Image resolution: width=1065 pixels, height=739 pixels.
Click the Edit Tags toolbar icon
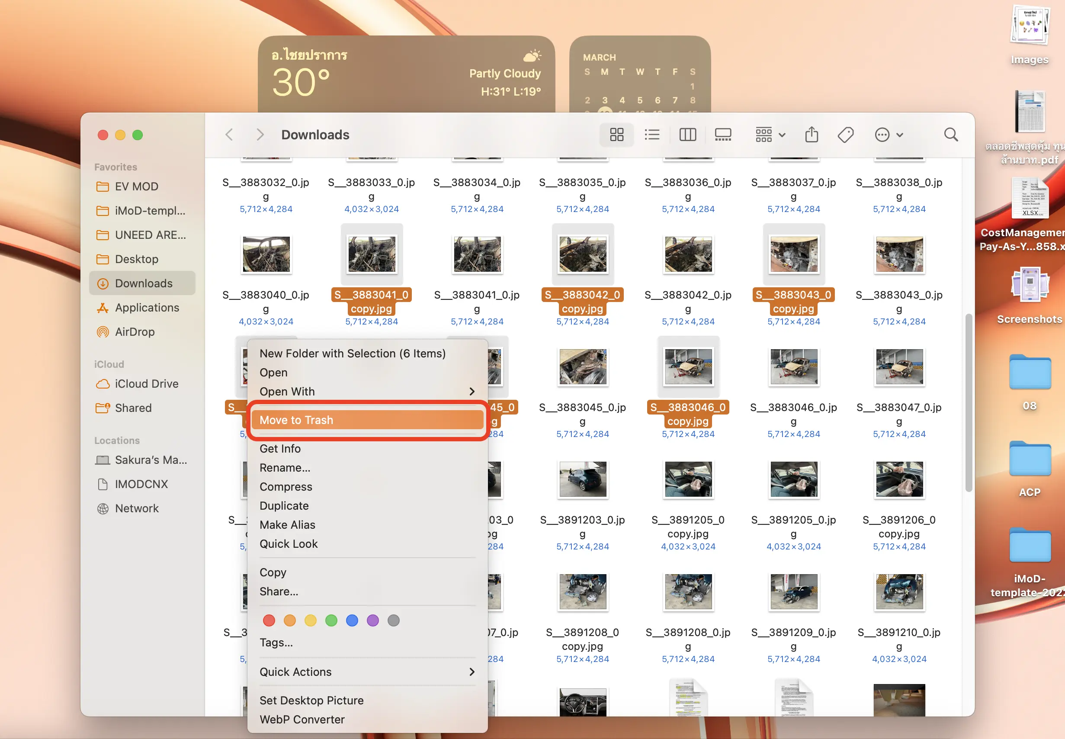(x=846, y=135)
